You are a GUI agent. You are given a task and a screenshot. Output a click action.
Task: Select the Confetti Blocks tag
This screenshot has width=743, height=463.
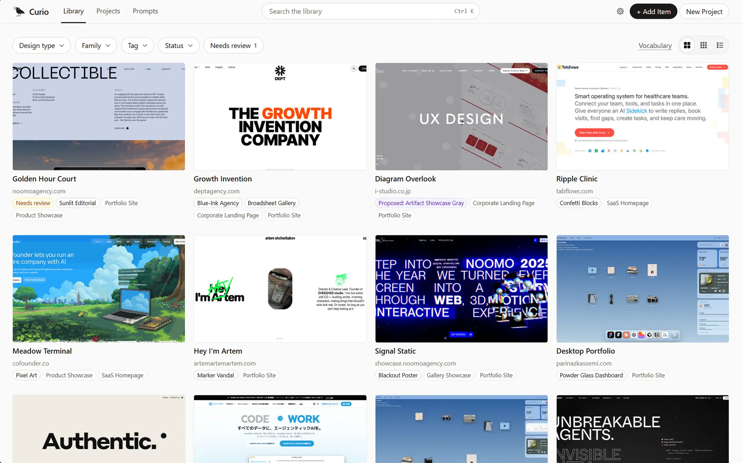click(x=579, y=203)
